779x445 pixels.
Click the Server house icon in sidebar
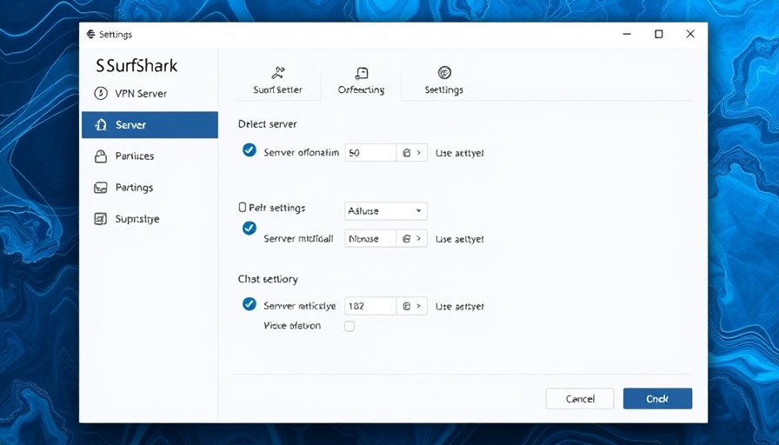pos(100,125)
